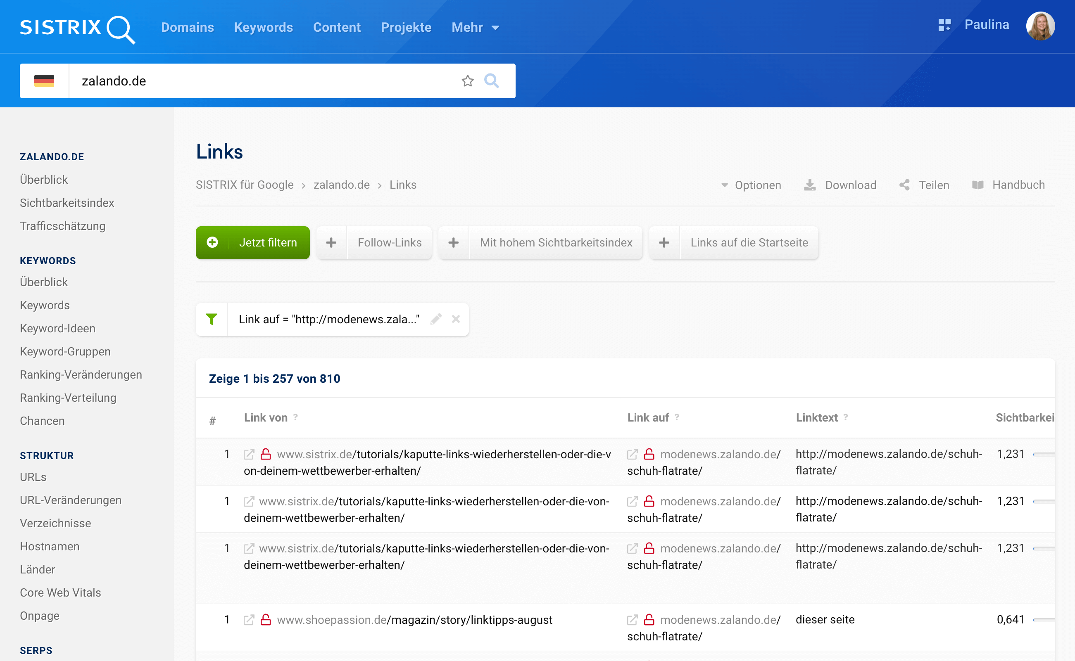Open Keyword-Ideen in the sidebar
Viewport: 1075px width, 661px height.
(57, 328)
